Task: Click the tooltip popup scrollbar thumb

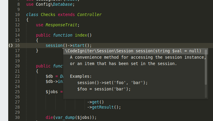Action: (x=206, y=67)
